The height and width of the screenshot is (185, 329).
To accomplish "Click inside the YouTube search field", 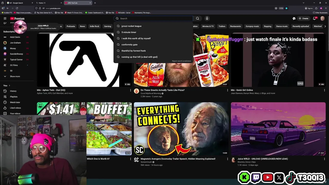I will (153, 18).
